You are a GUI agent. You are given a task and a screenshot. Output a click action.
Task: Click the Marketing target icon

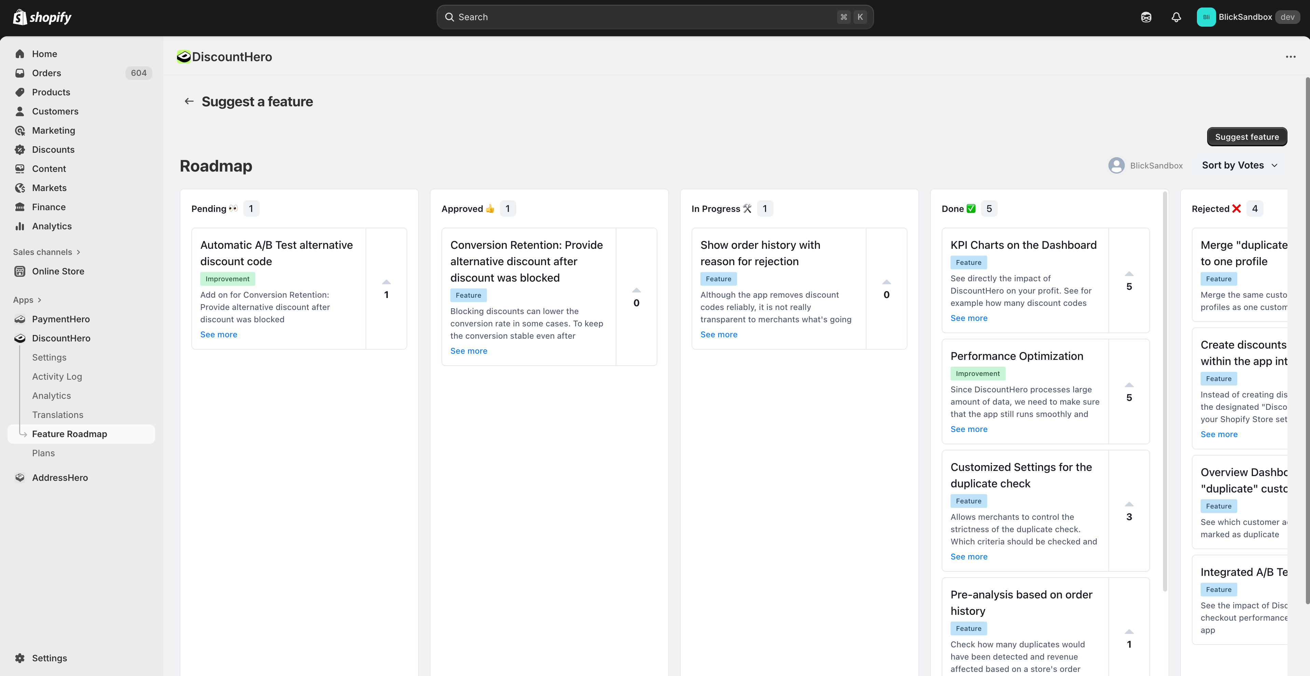click(x=20, y=131)
